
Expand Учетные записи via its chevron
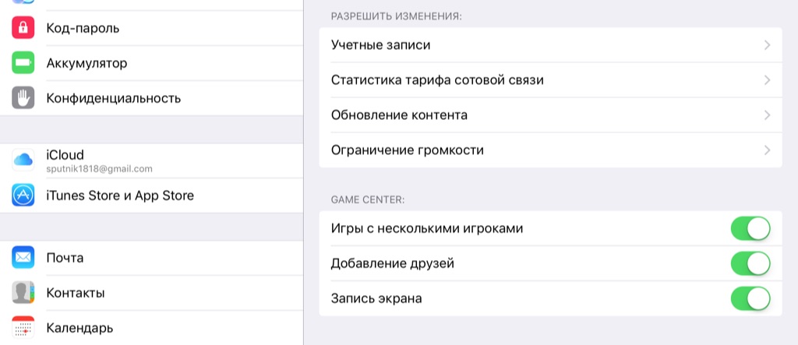click(767, 45)
